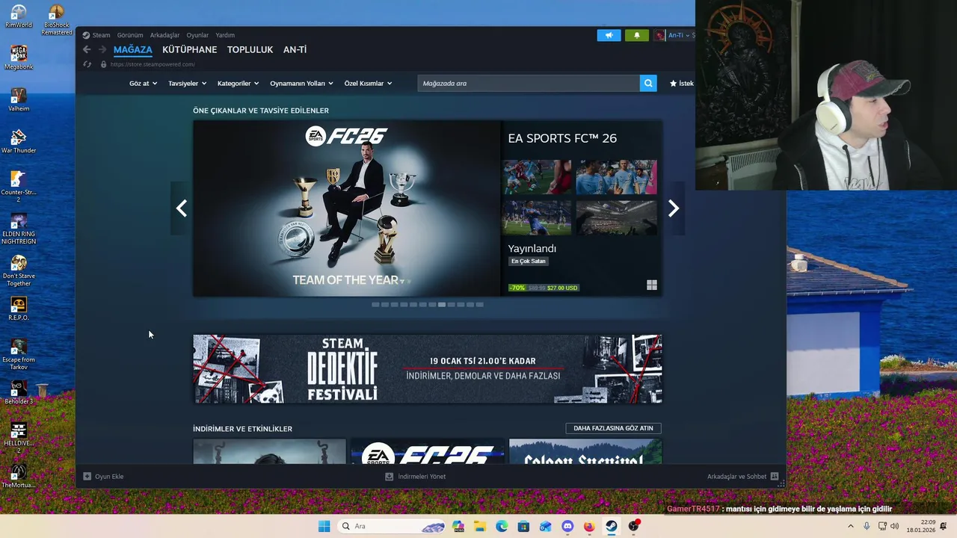The height and width of the screenshot is (538, 957).
Task: Expand the Tavsiyeler dropdown
Action: (187, 83)
